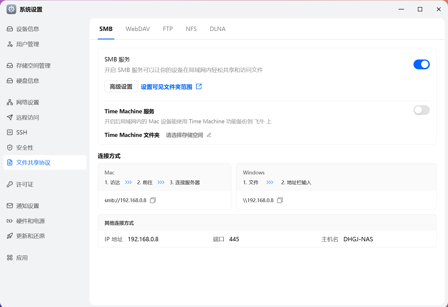
Task: Copy the Mac smb://192.168.0.8 address
Action: point(153,200)
